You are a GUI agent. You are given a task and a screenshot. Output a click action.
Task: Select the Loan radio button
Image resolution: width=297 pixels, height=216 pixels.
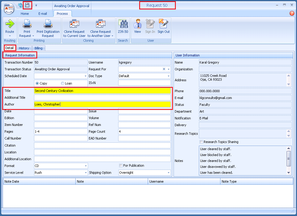tap(63, 84)
